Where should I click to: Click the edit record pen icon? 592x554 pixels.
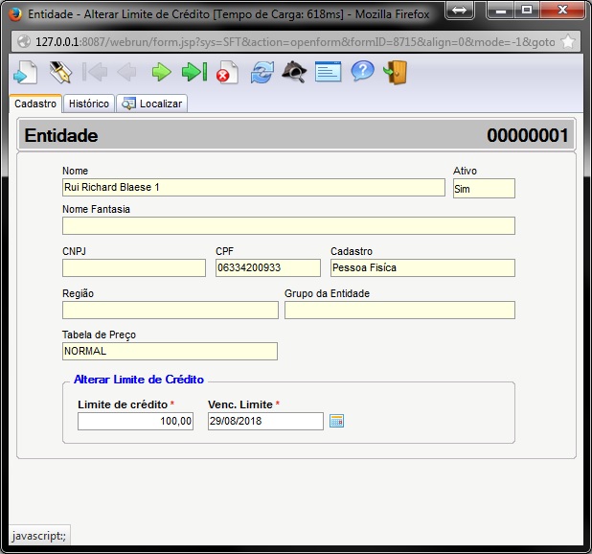pos(60,72)
